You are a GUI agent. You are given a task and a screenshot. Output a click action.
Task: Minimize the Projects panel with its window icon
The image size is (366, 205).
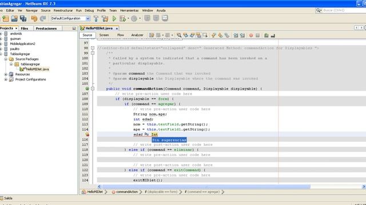click(74, 28)
